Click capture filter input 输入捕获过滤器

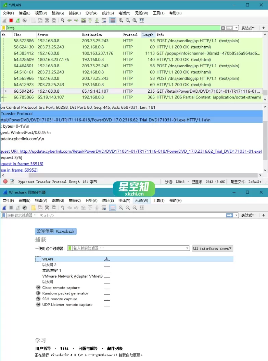(x=129, y=248)
